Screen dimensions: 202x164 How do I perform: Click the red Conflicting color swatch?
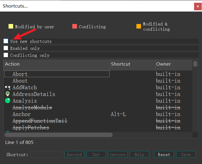74,26
